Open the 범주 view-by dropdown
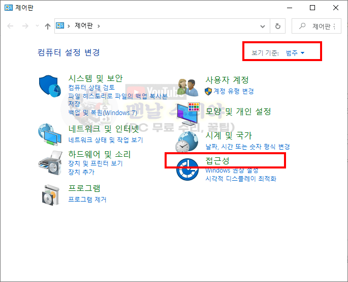This screenshot has height=282, width=348. click(x=295, y=53)
